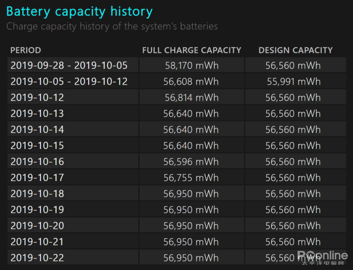Select the 2019-10-15 period cell

[x=37, y=146]
